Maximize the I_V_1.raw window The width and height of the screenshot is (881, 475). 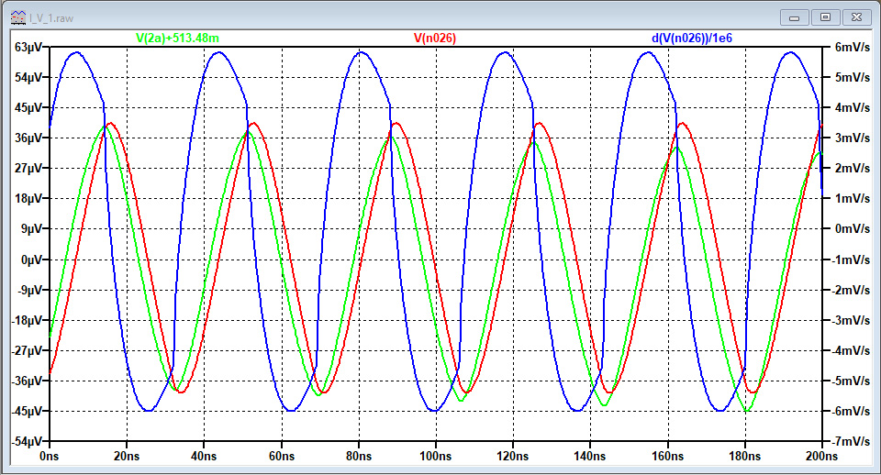point(825,17)
